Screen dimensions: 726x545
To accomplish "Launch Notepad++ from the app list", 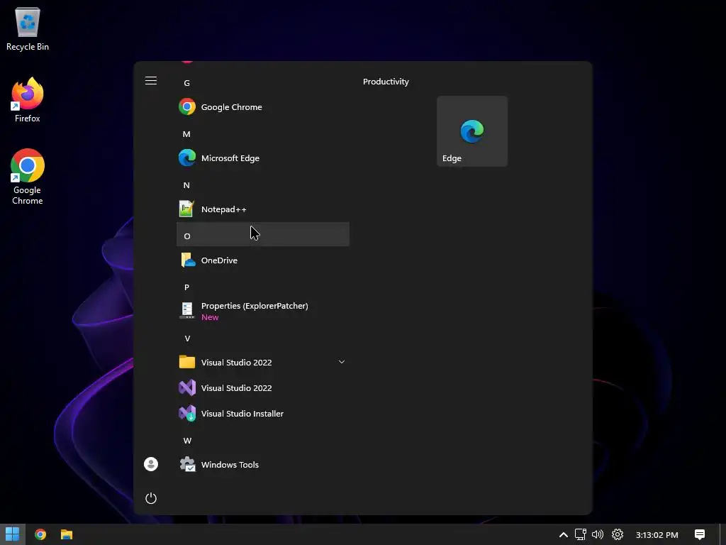I will click(263, 209).
